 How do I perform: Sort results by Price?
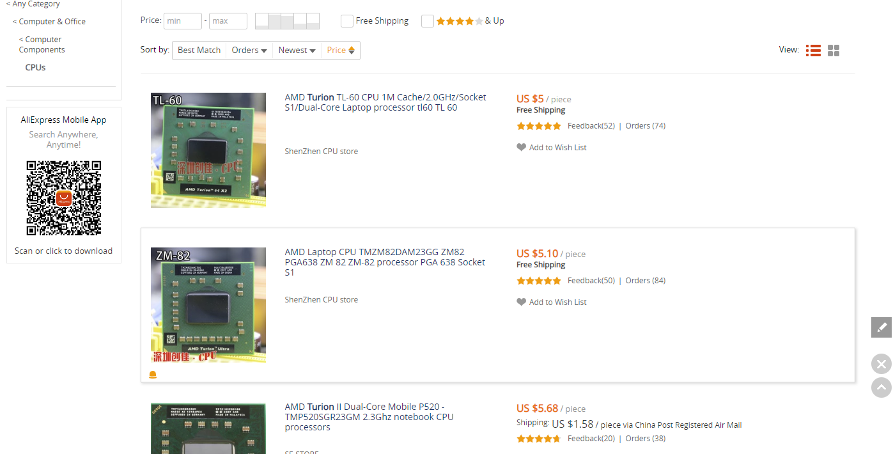341,51
